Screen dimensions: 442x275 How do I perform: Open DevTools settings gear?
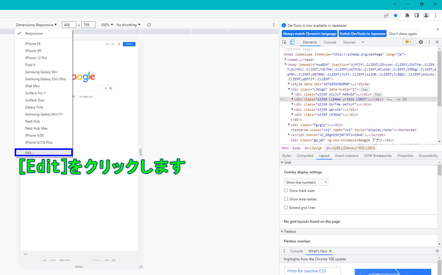tap(421, 42)
